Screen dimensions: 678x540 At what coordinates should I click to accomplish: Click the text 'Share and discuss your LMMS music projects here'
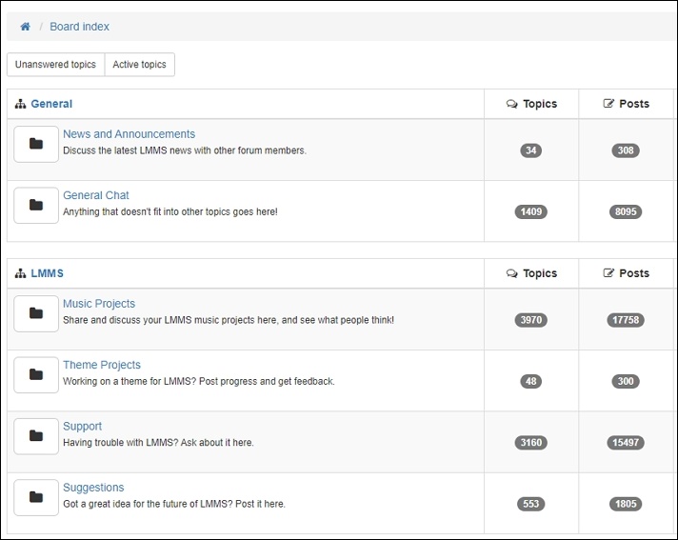[x=170, y=320]
